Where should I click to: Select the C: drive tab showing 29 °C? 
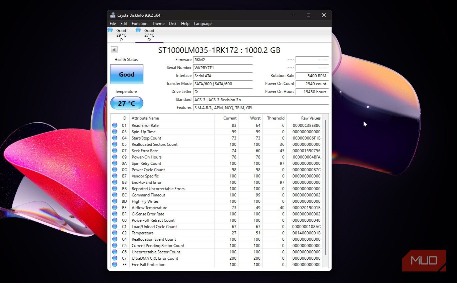(x=121, y=35)
